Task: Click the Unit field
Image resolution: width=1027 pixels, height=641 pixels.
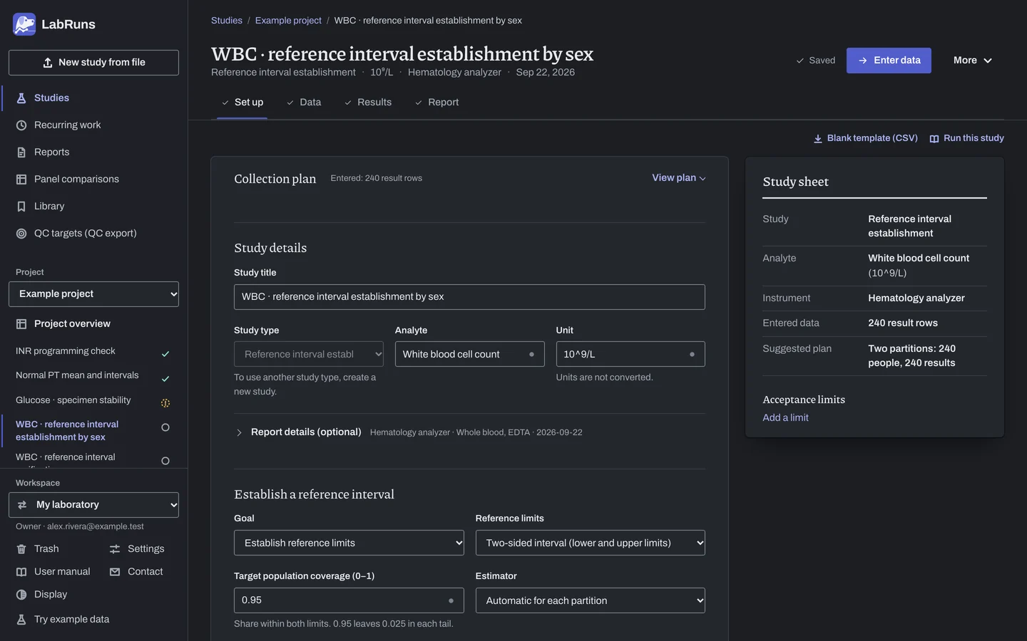Action: [x=630, y=354]
